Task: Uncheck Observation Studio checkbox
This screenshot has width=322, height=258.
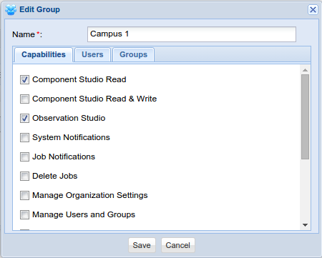Action: (x=24, y=118)
